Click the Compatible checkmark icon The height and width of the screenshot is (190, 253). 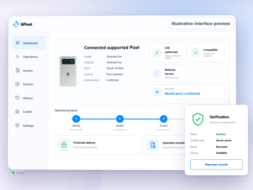pyautogui.click(x=195, y=53)
